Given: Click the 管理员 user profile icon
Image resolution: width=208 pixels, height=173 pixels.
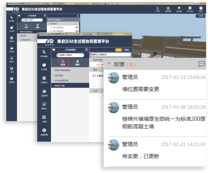Looking at the screenshot, I should [201, 9].
